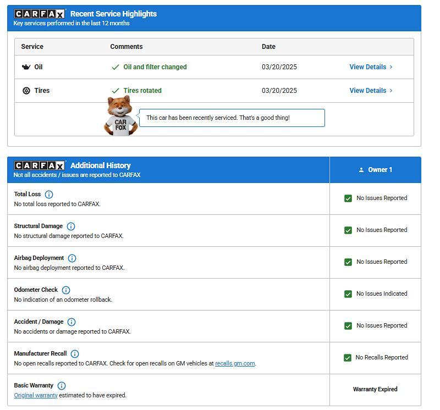Click the green checkmark beside Oil and filter changed

(116, 67)
